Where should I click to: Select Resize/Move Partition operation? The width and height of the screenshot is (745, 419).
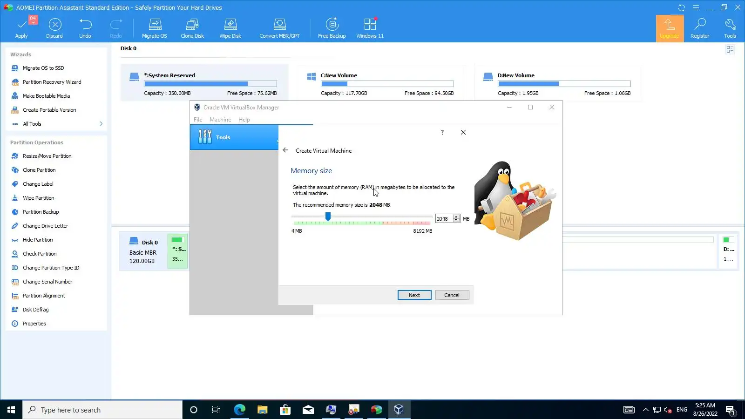click(x=47, y=156)
